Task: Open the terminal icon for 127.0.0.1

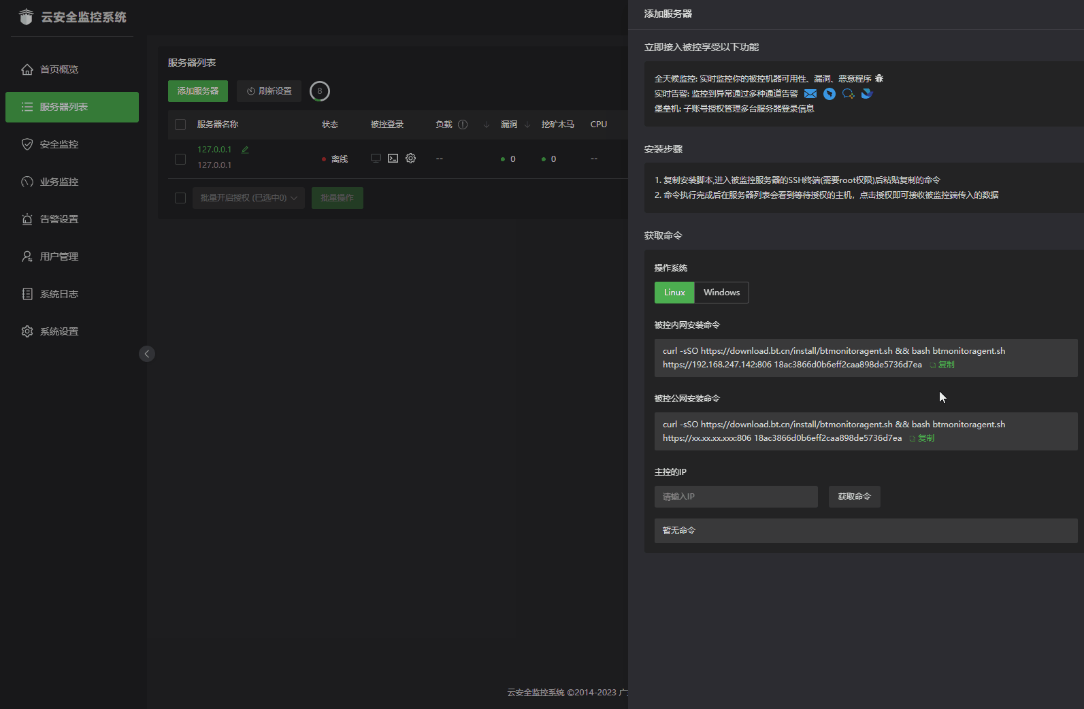Action: coord(393,159)
